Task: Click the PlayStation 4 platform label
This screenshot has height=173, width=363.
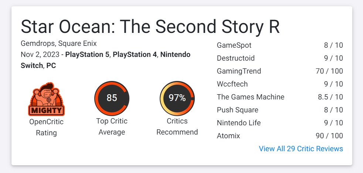Action: [x=135, y=55]
